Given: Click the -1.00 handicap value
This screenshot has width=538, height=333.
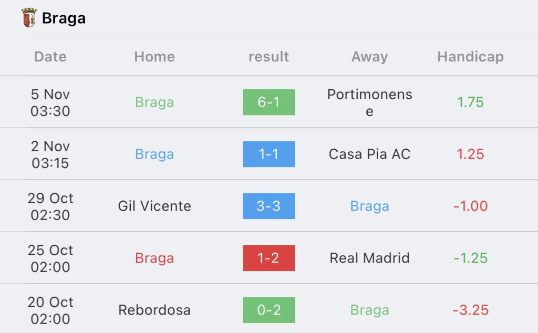Looking at the screenshot, I should click(x=470, y=206).
